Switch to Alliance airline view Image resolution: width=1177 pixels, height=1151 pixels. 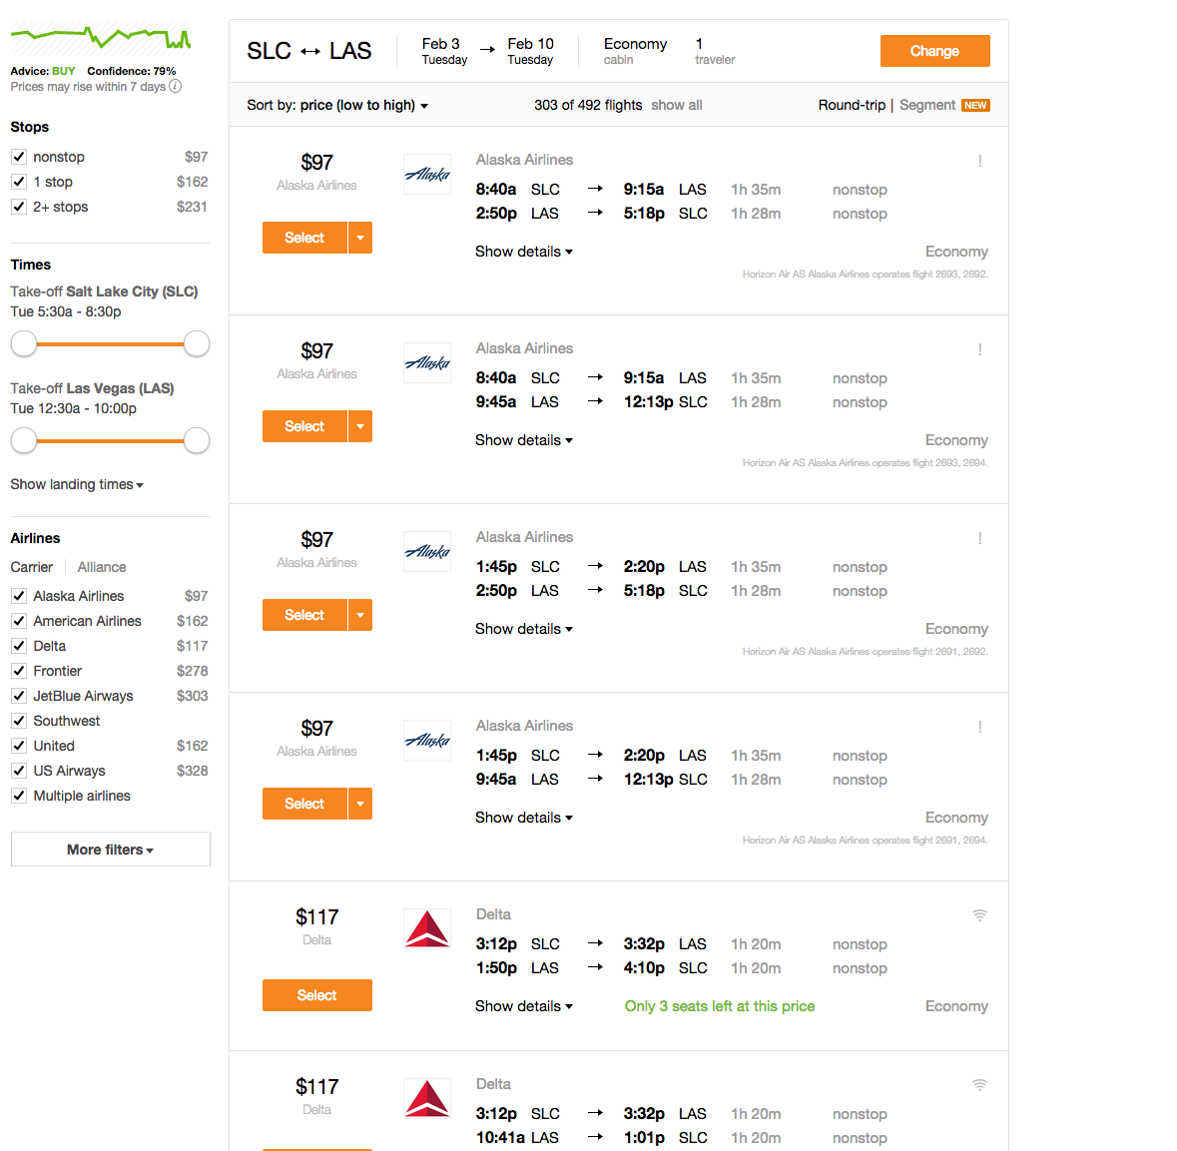point(102,567)
